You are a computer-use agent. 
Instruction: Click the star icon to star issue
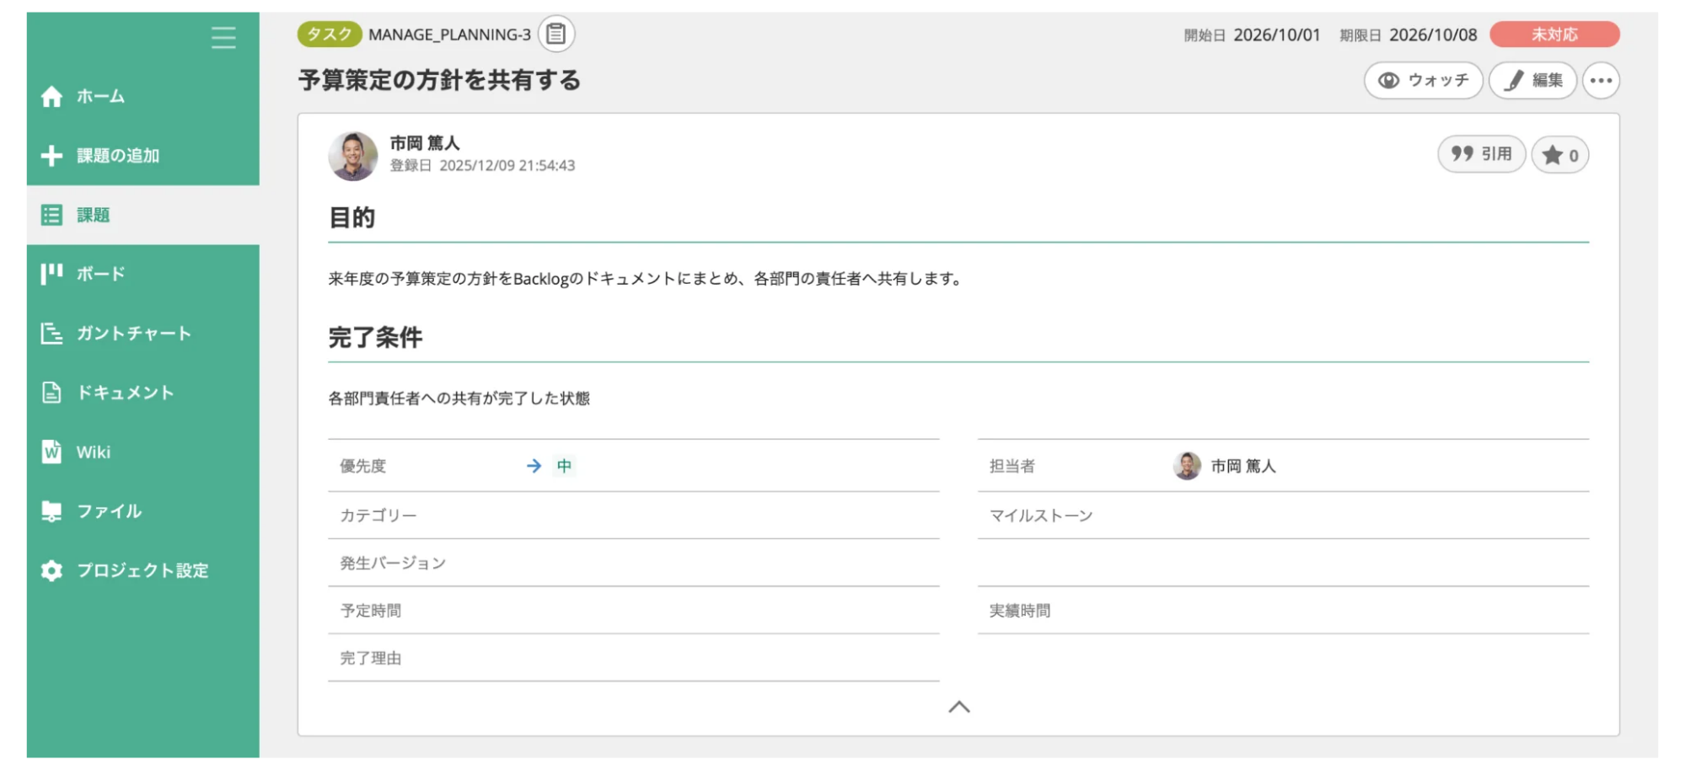1552,155
